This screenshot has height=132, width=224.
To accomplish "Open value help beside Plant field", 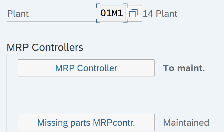I will pos(134,14).
